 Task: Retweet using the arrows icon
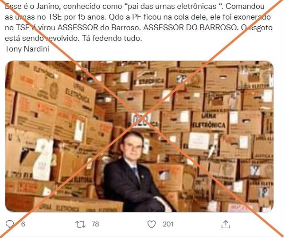pyautogui.click(x=80, y=224)
